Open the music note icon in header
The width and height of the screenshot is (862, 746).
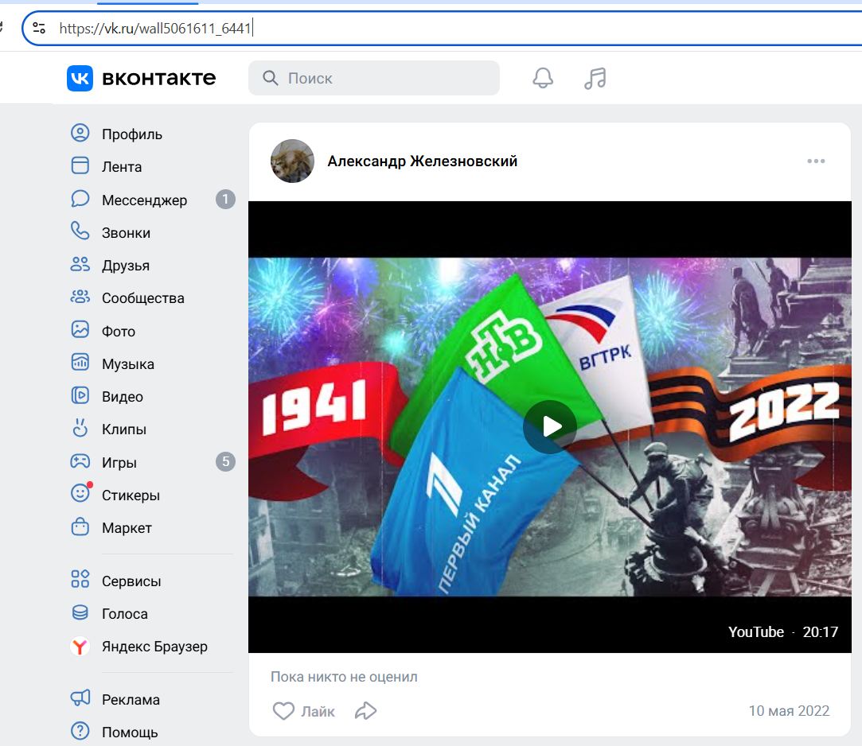[x=595, y=78]
